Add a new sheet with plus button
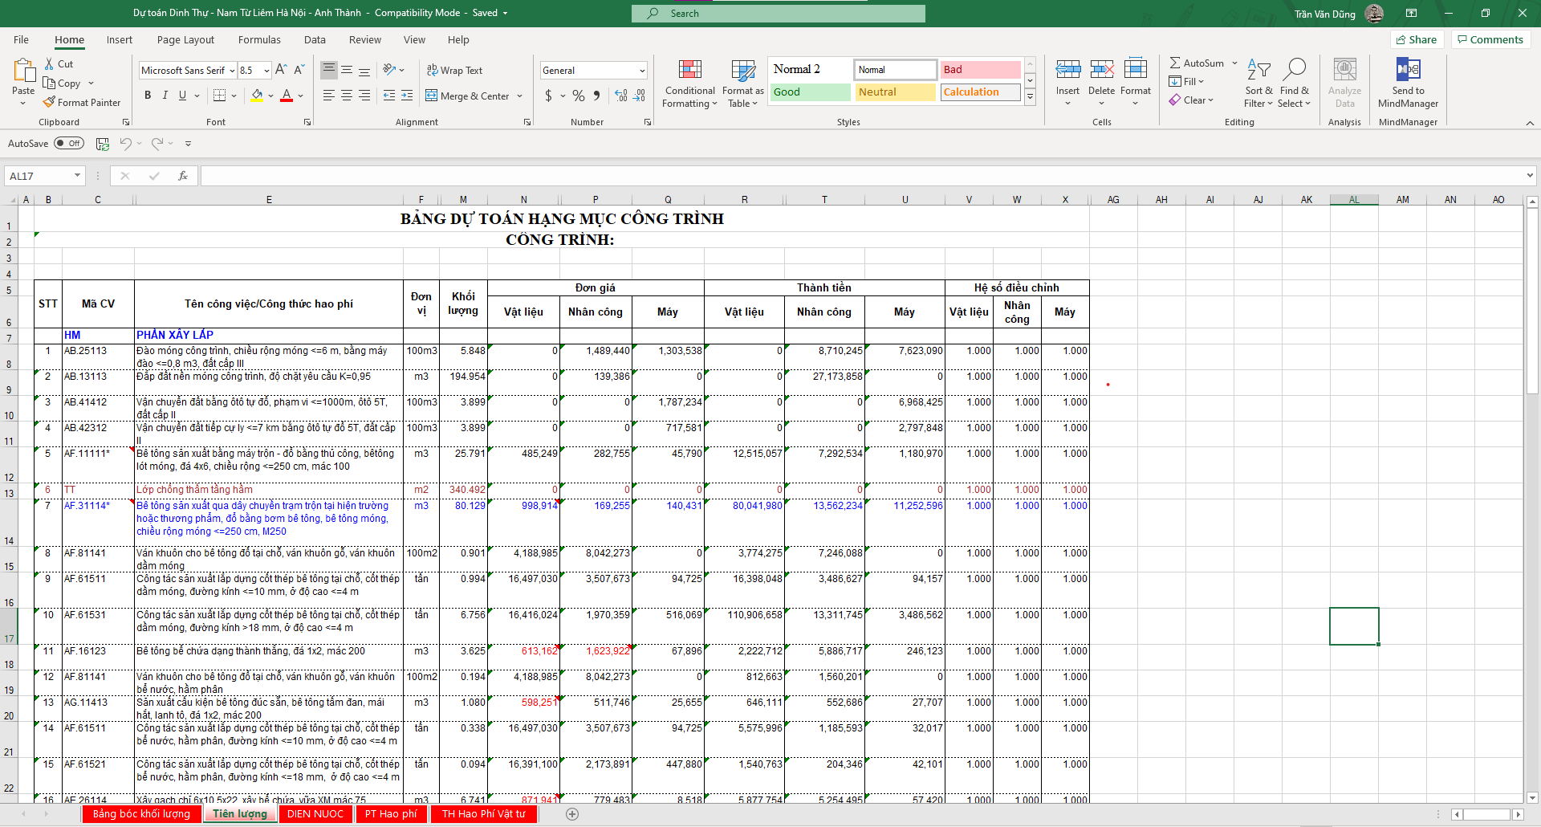The height and width of the screenshot is (827, 1541). (x=572, y=814)
